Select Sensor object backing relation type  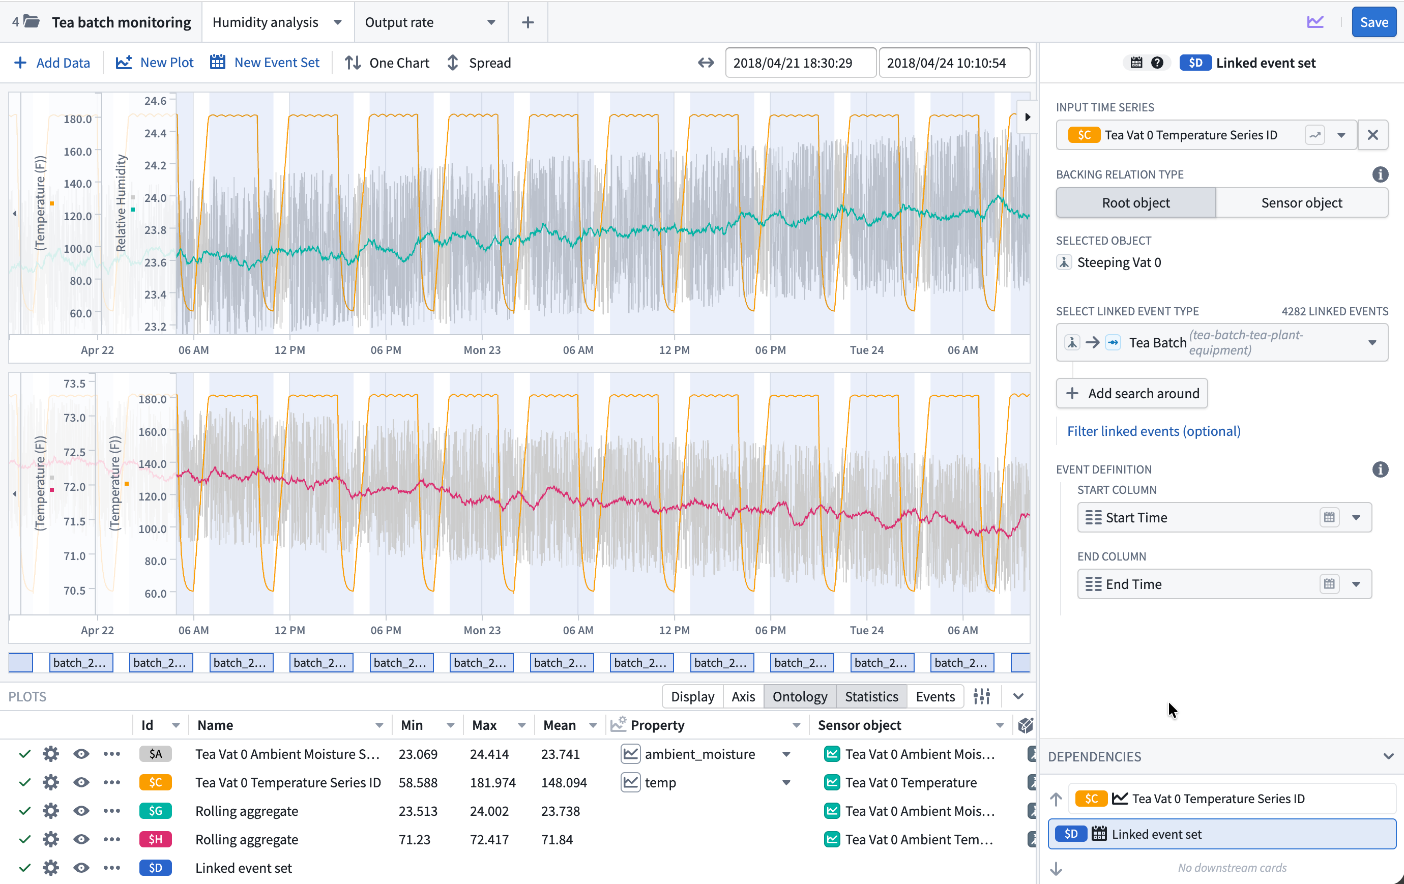click(1302, 202)
